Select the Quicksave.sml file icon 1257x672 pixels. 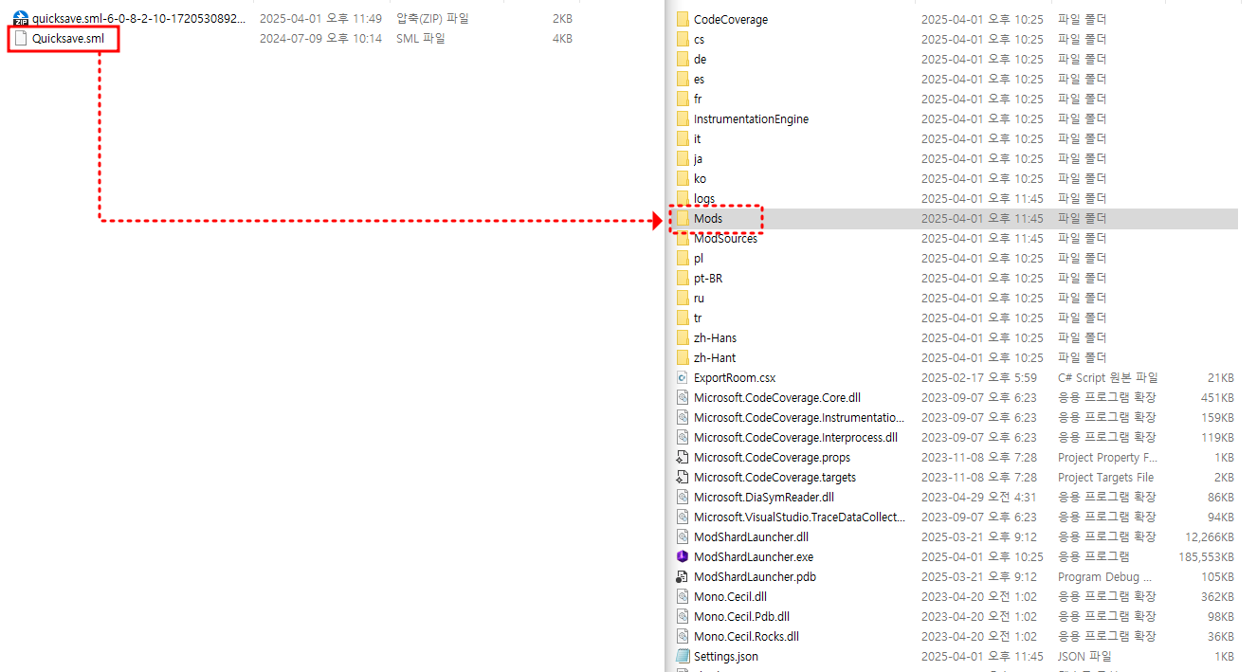click(x=21, y=39)
